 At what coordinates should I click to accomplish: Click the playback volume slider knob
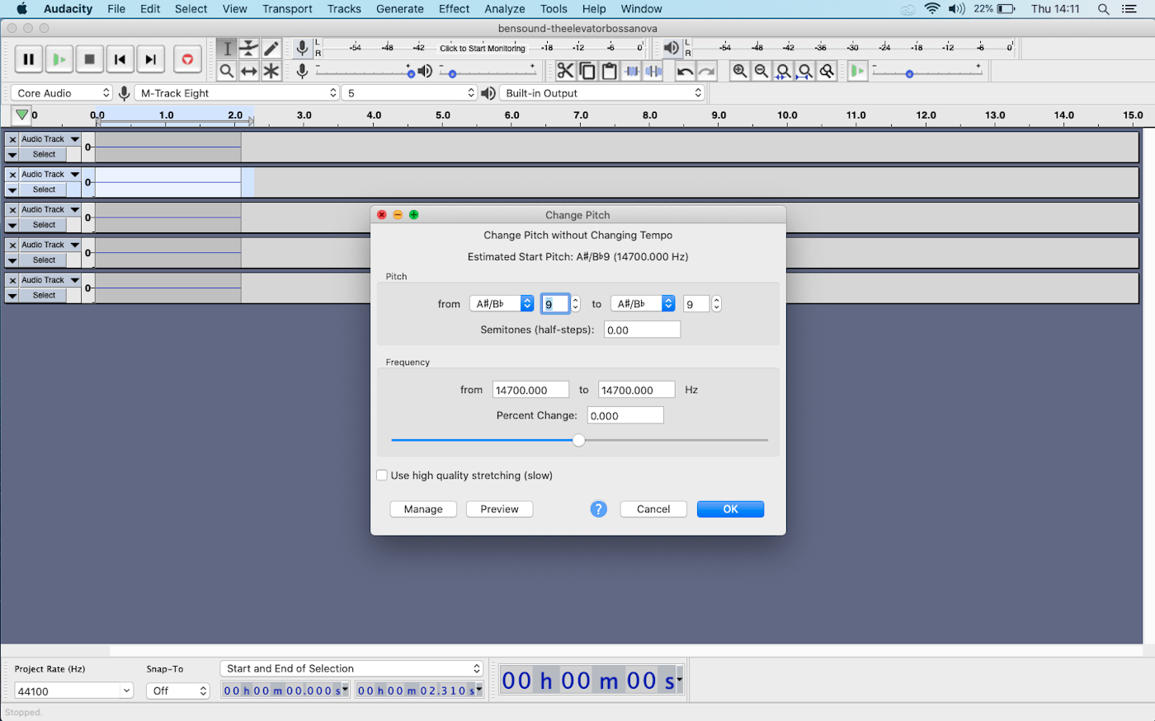(453, 74)
